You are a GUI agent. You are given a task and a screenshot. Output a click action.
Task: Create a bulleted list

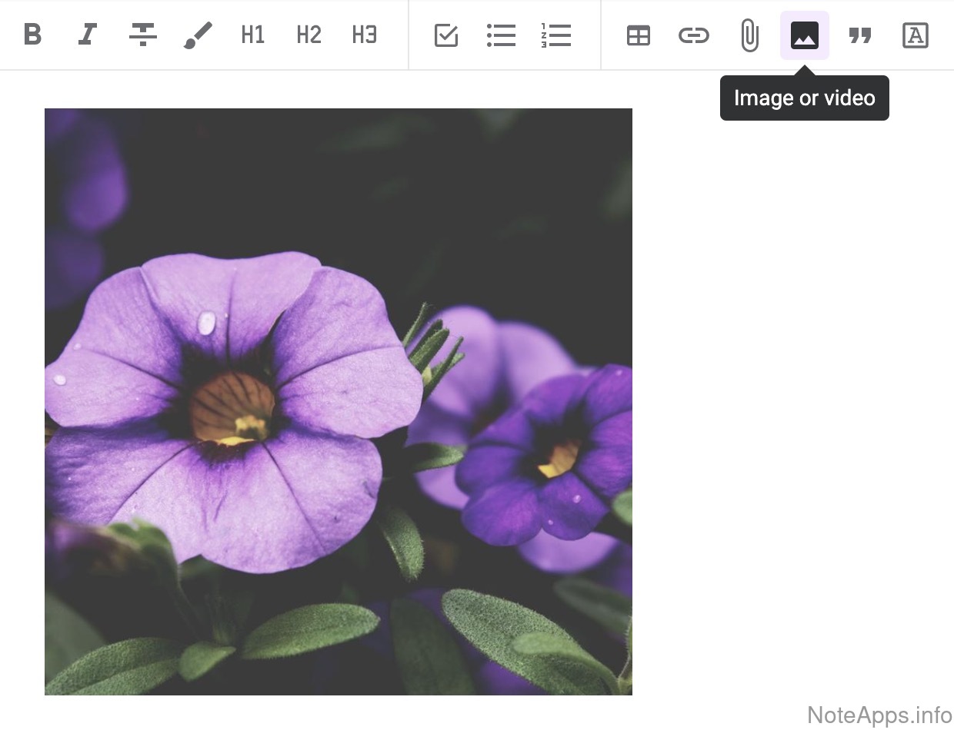501,35
